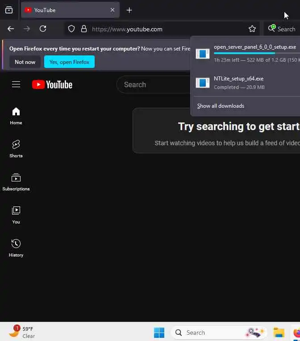Bookmark this page with star icon
Image resolution: width=300 pixels, height=341 pixels.
[x=252, y=29]
